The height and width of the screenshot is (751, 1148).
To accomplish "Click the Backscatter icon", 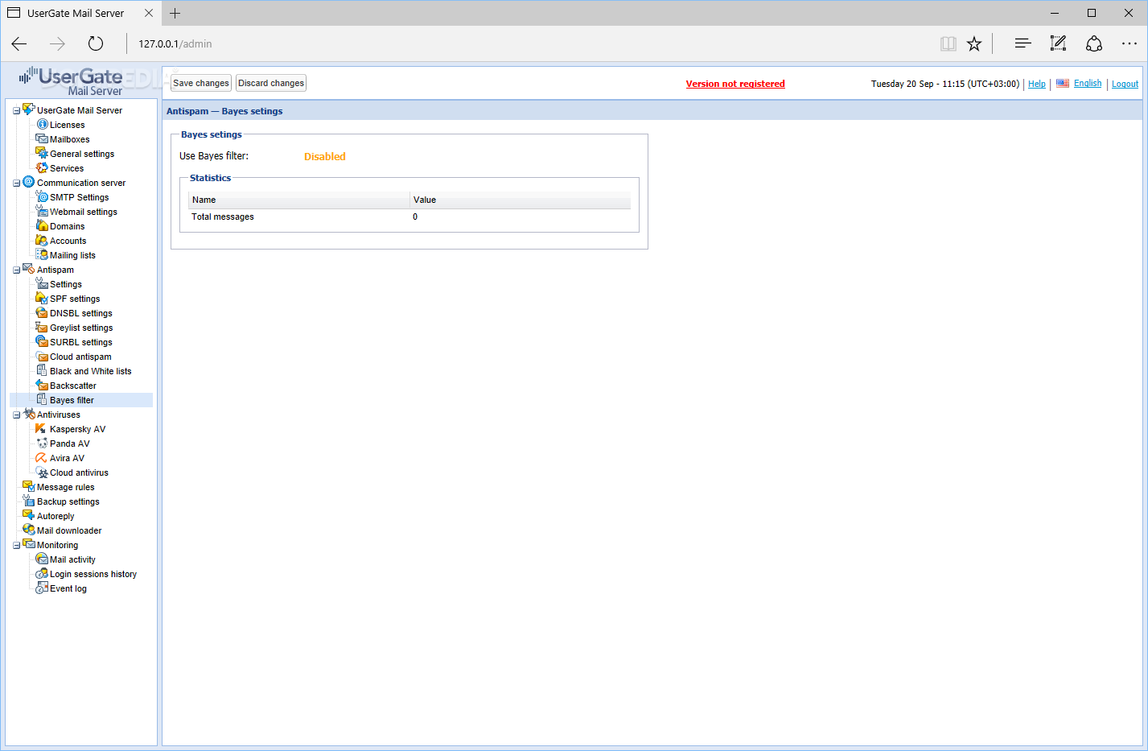I will pos(42,385).
